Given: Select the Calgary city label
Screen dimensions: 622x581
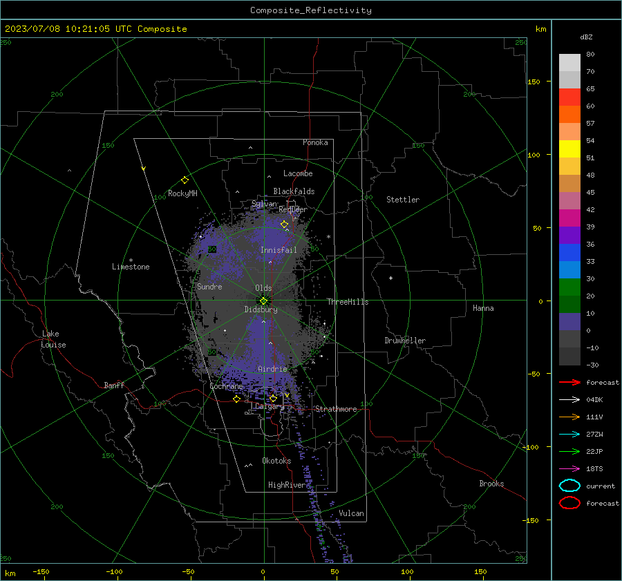Looking at the screenshot, I should tap(270, 406).
